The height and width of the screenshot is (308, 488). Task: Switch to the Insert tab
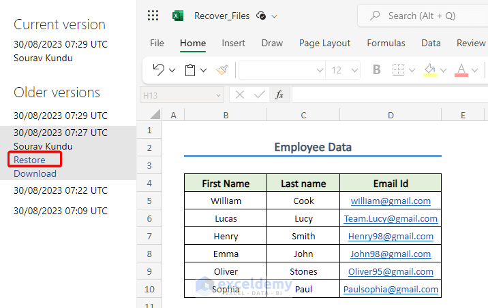233,43
